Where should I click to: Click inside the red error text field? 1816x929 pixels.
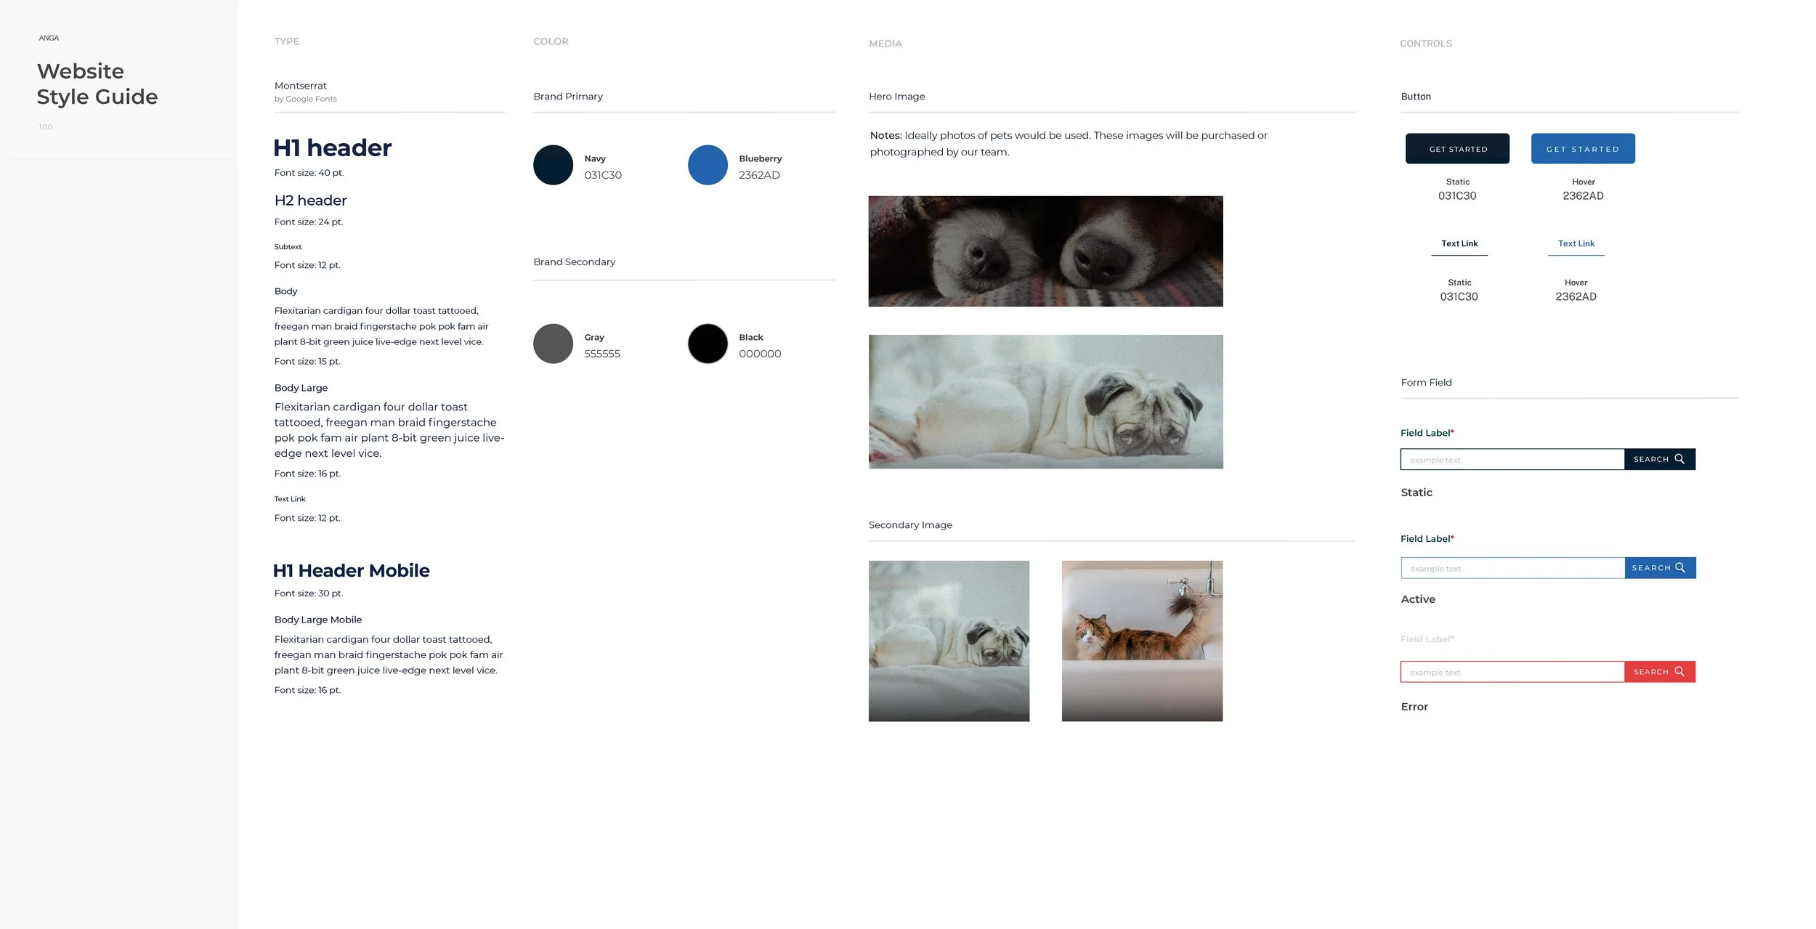click(x=1511, y=672)
